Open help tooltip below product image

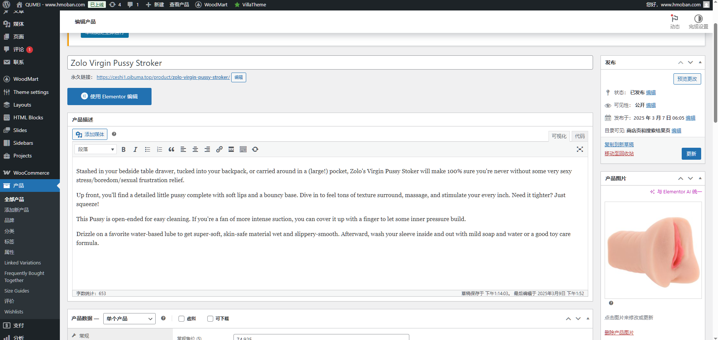point(611,303)
